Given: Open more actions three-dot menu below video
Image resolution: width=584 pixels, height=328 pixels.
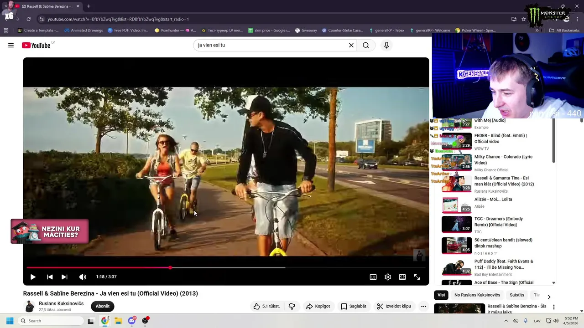Looking at the screenshot, I should [423, 306].
